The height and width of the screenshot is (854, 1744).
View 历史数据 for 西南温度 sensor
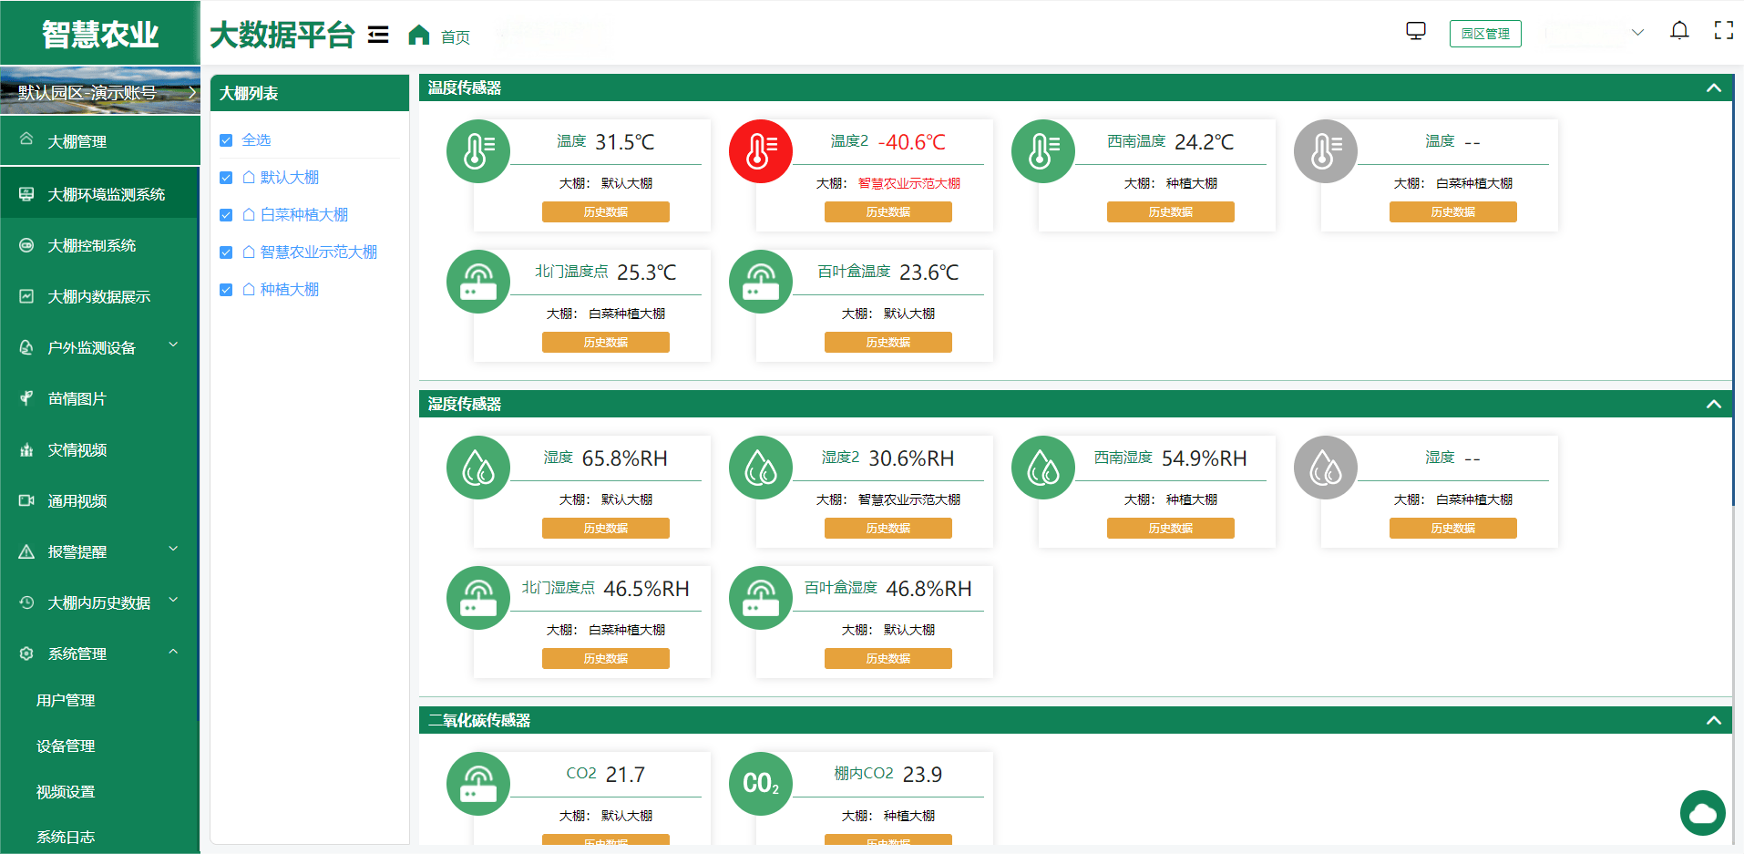[x=1170, y=212]
